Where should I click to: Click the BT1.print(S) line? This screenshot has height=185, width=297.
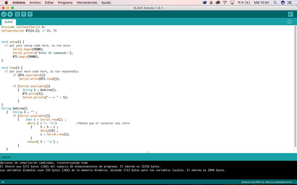click(33, 94)
